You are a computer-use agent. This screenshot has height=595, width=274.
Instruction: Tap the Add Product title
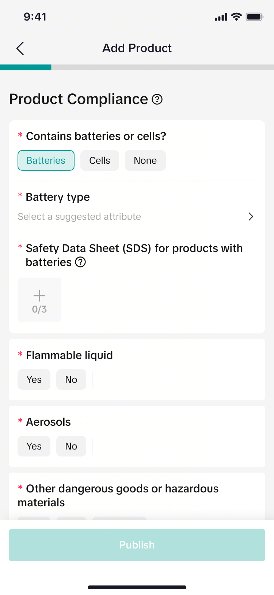click(x=137, y=48)
